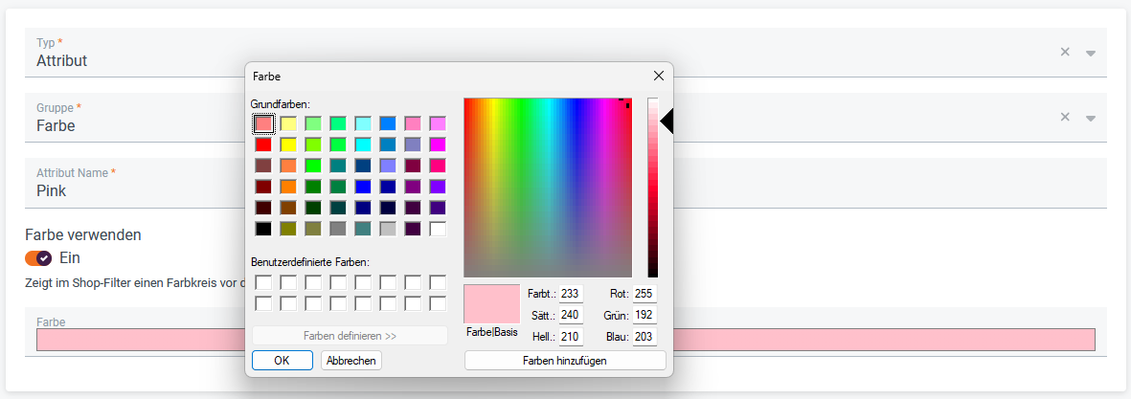Viewport: 1131px width, 399px height.
Task: Click inside the rainbow color spectrum field
Action: point(548,188)
